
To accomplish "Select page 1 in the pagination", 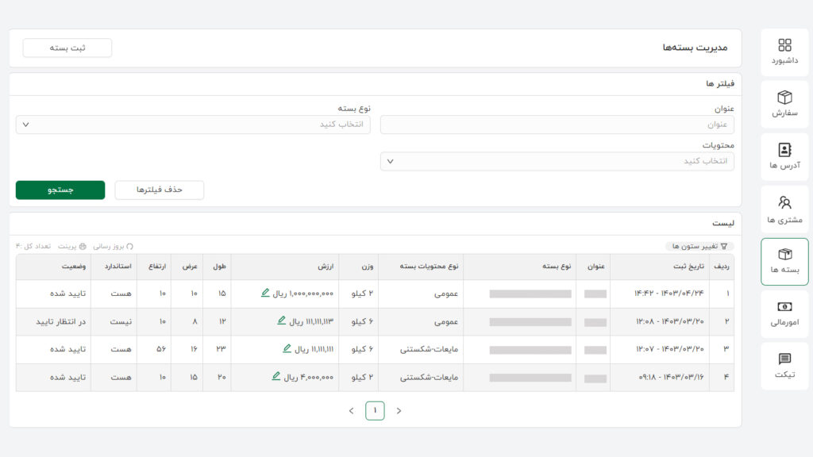I will click(375, 410).
